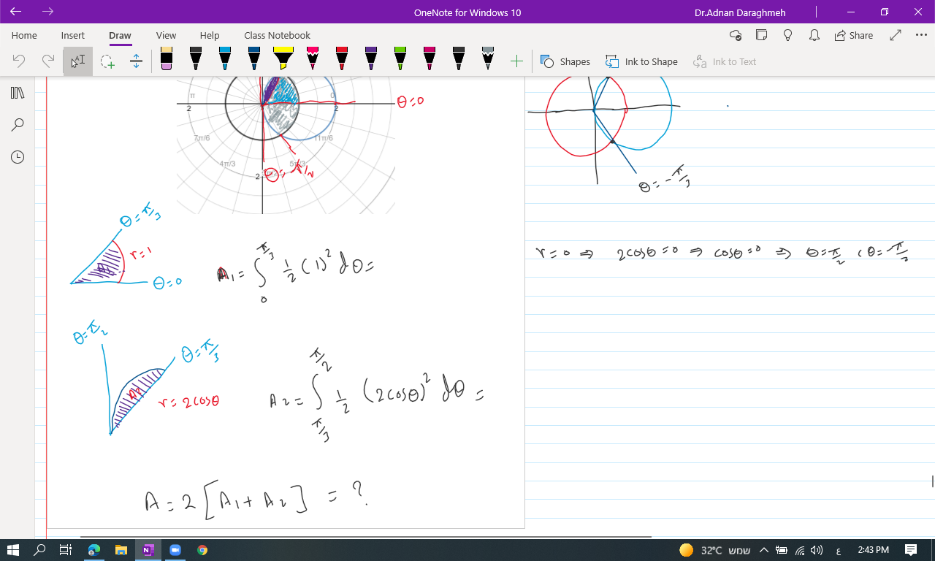This screenshot has width=935, height=561.
Task: Go forward with the title bar arrow
Action: [x=48, y=12]
